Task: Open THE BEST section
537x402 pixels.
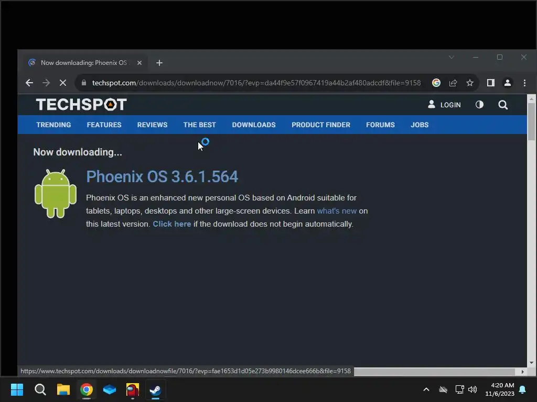Action: pyautogui.click(x=200, y=125)
